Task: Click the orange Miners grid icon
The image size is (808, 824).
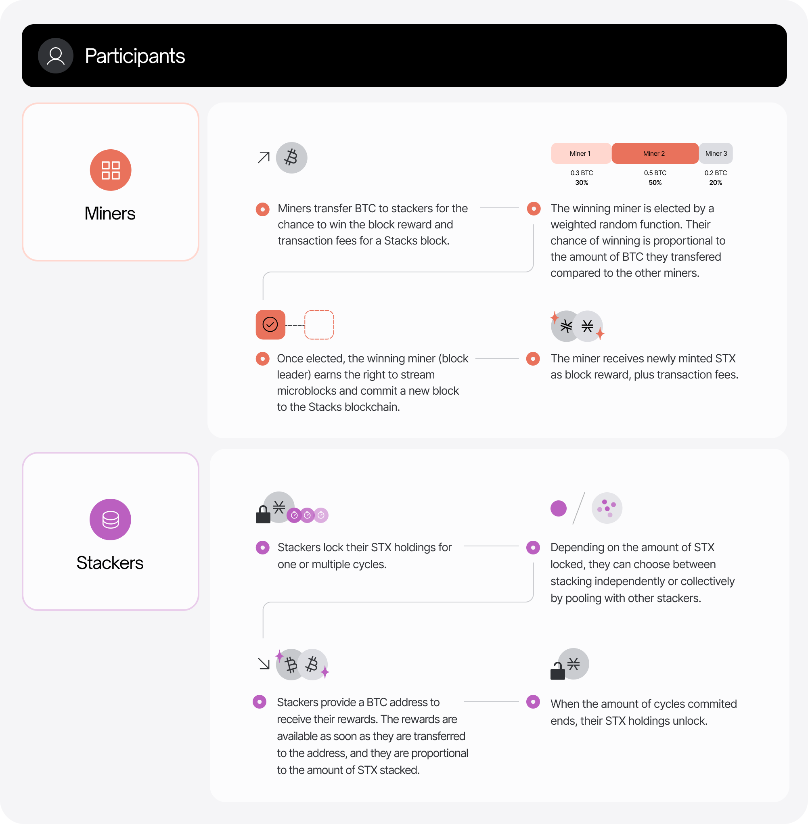Action: pyautogui.click(x=110, y=170)
